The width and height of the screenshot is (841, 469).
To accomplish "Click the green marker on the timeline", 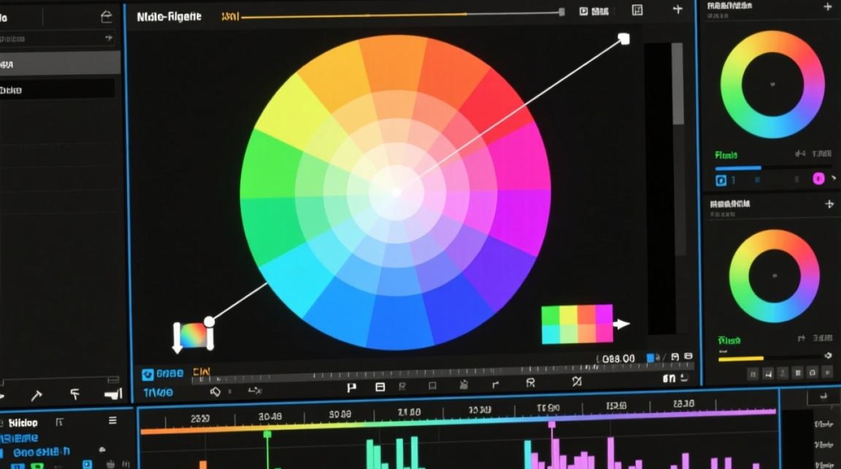I will coord(267,434).
